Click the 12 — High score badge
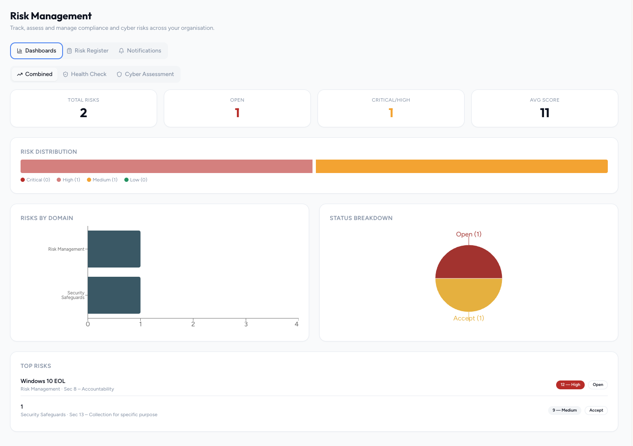The image size is (633, 446). (x=570, y=385)
